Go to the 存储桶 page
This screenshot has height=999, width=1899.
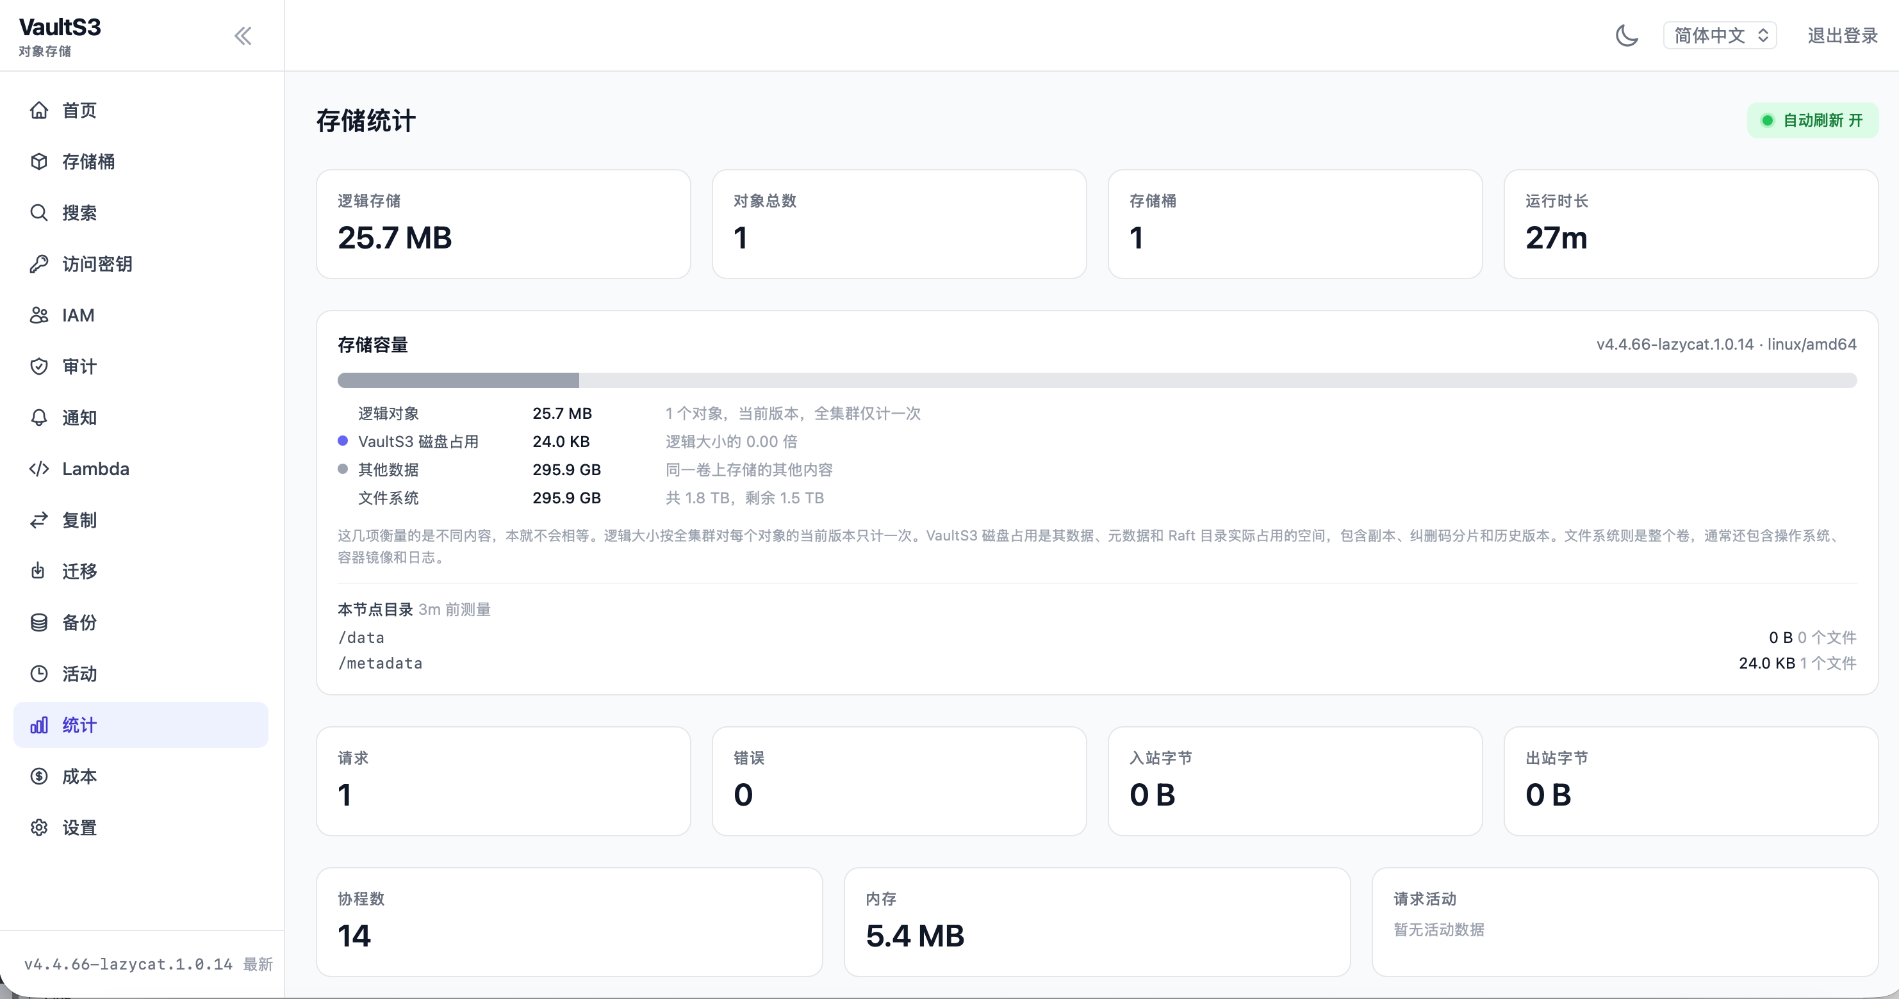point(141,161)
